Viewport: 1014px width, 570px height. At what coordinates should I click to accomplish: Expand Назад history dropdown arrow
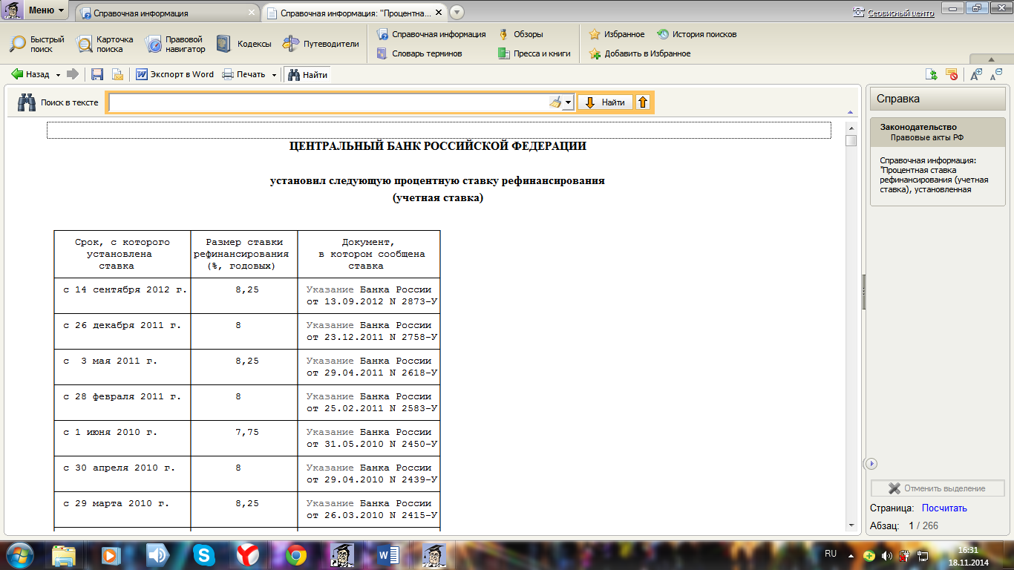point(57,75)
